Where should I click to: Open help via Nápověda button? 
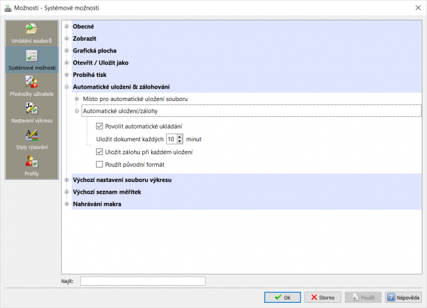(403, 297)
